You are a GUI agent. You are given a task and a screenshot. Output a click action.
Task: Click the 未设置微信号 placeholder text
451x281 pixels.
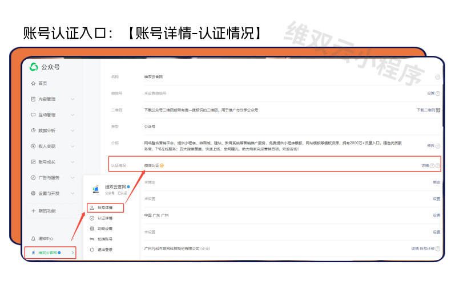pos(155,93)
